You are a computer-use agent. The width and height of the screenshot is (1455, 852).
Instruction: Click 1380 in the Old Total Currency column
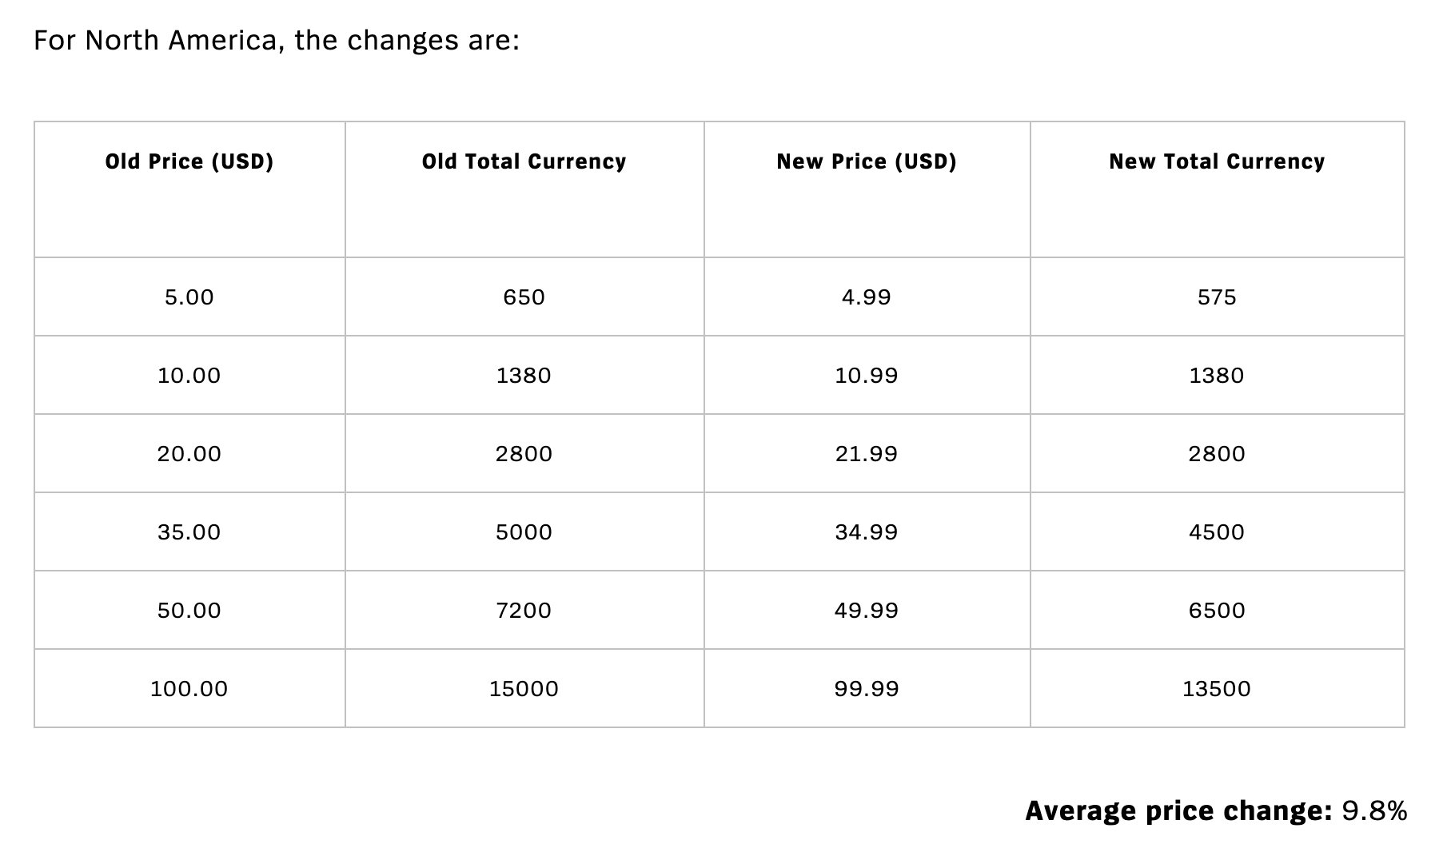[524, 376]
